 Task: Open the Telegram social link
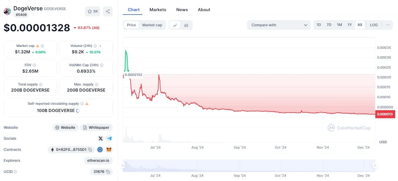(x=109, y=138)
